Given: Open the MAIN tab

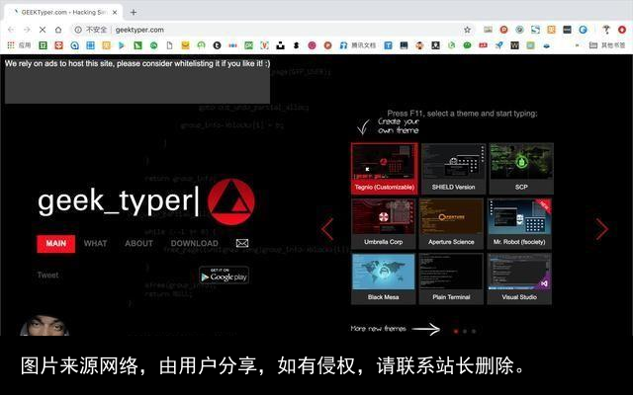Looking at the screenshot, I should pos(55,244).
